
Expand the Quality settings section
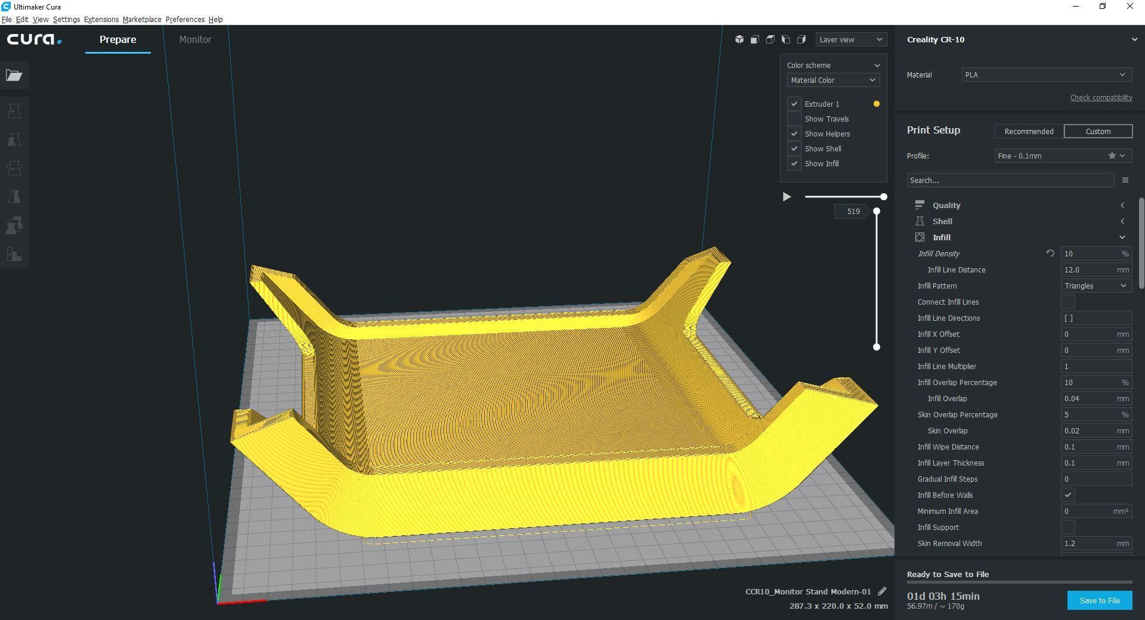(x=1122, y=205)
